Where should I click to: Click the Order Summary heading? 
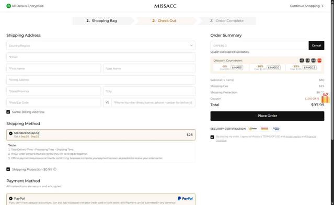pyautogui.click(x=226, y=36)
